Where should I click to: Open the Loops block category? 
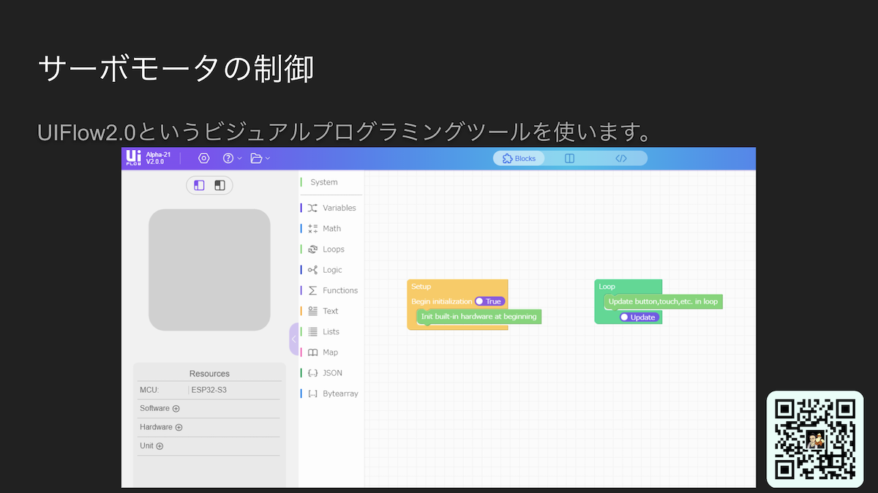[331, 249]
